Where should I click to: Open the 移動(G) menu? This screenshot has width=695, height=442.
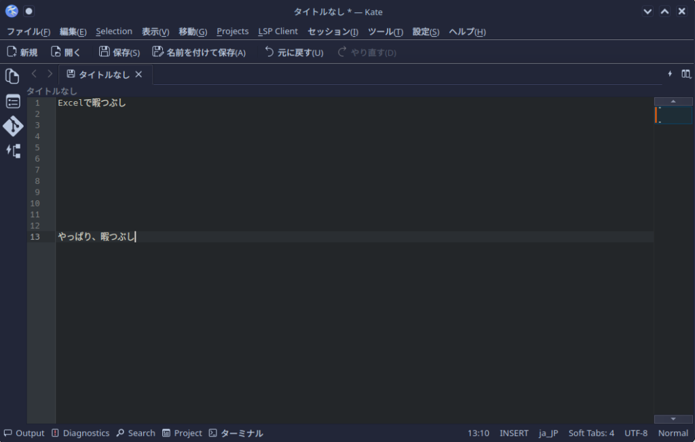(x=193, y=31)
